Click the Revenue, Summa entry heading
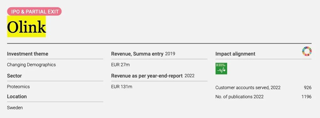This screenshot has width=320, height=118. [x=137, y=54]
